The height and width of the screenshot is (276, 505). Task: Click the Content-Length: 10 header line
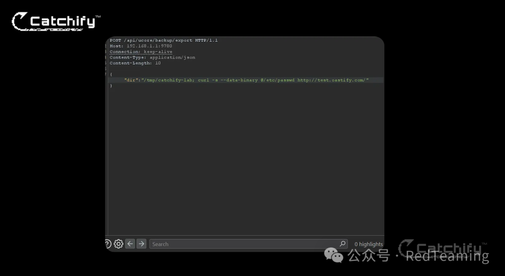point(135,64)
